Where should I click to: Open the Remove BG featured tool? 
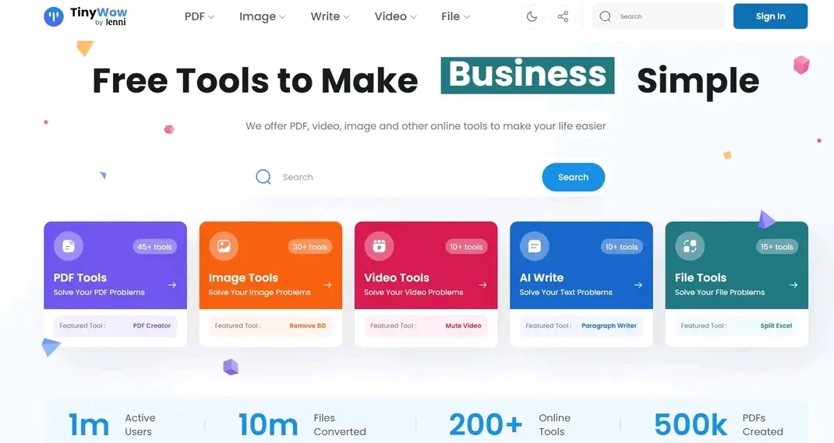307,325
